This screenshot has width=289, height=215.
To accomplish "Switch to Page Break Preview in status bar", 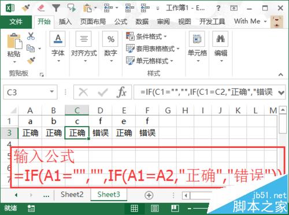I will point(175,208).
